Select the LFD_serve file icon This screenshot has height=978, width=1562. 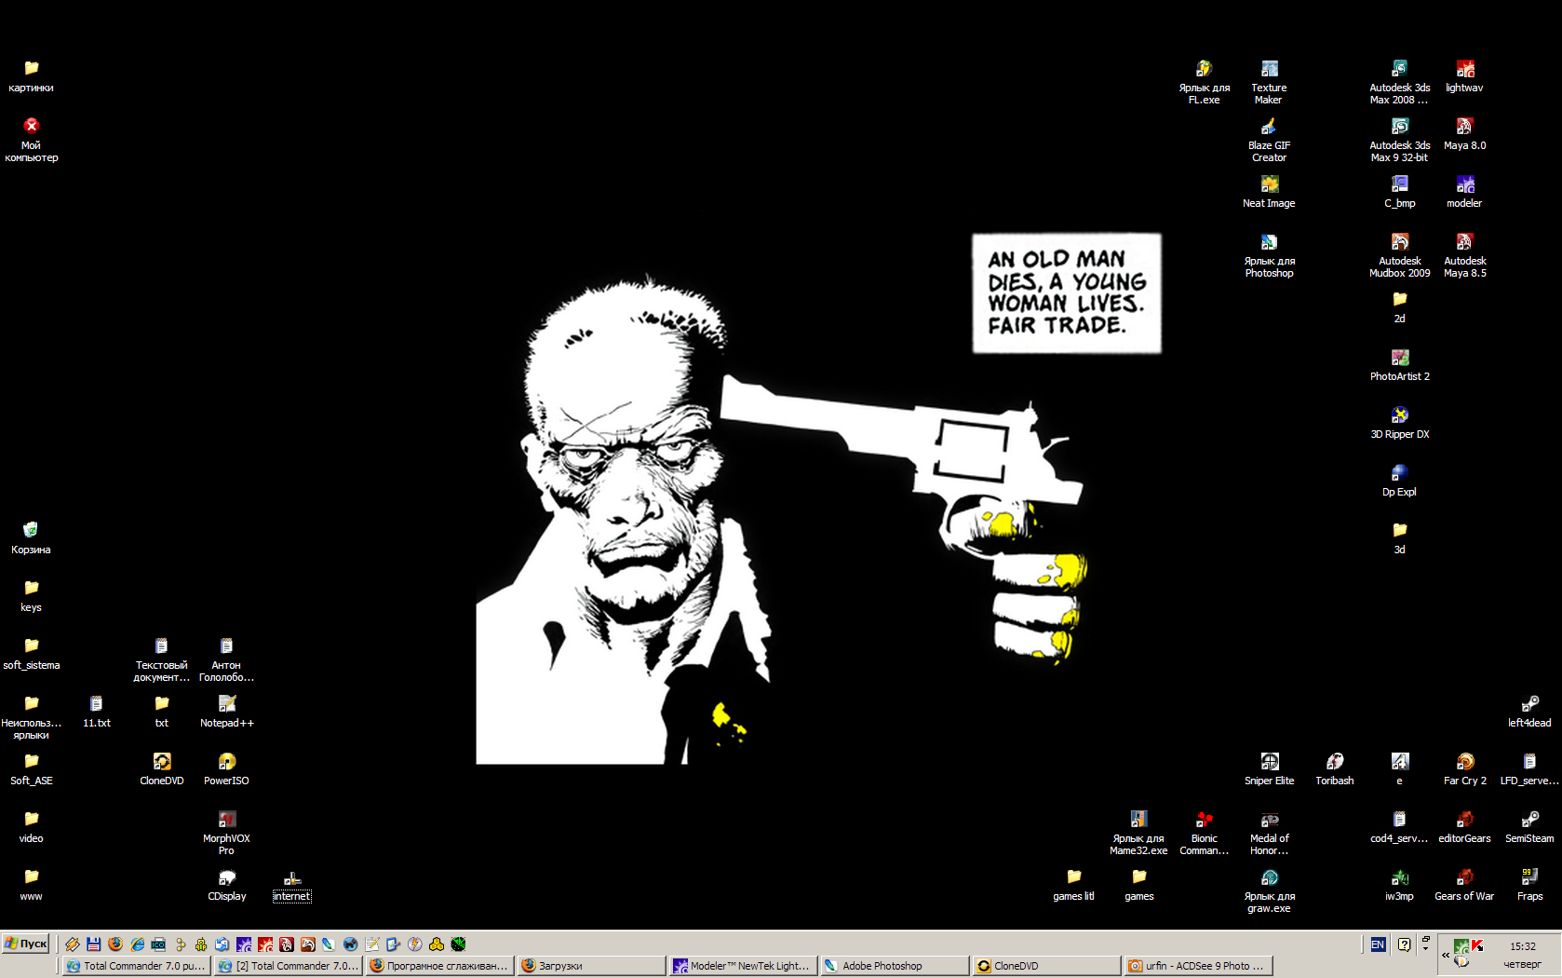coord(1529,769)
